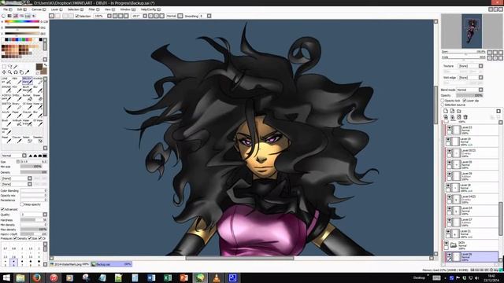Open brush mode Normal dropdown
The image size is (504, 283).
24,156
